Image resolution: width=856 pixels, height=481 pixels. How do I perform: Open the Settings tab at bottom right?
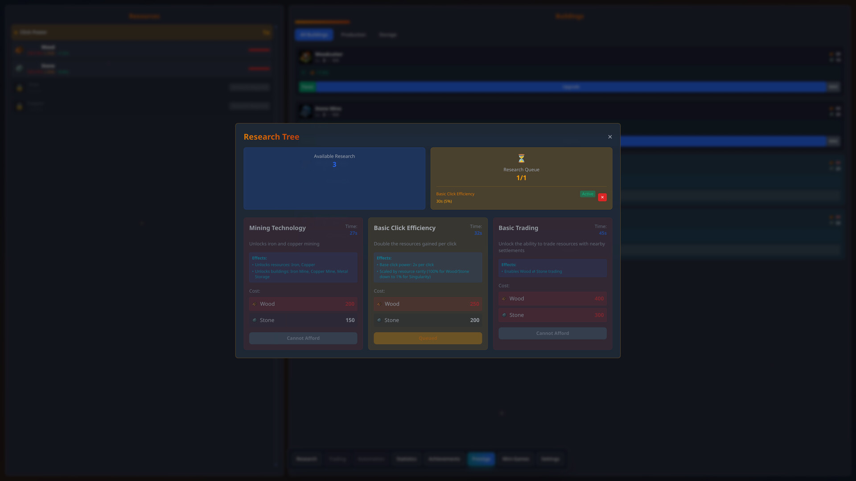click(x=550, y=459)
